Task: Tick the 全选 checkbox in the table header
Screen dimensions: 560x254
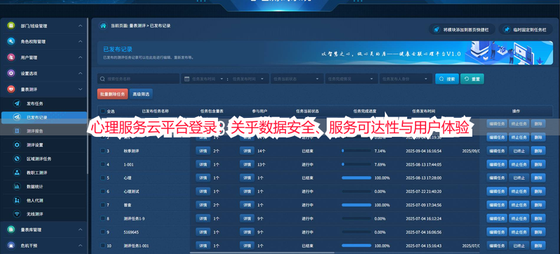Action: point(103,112)
